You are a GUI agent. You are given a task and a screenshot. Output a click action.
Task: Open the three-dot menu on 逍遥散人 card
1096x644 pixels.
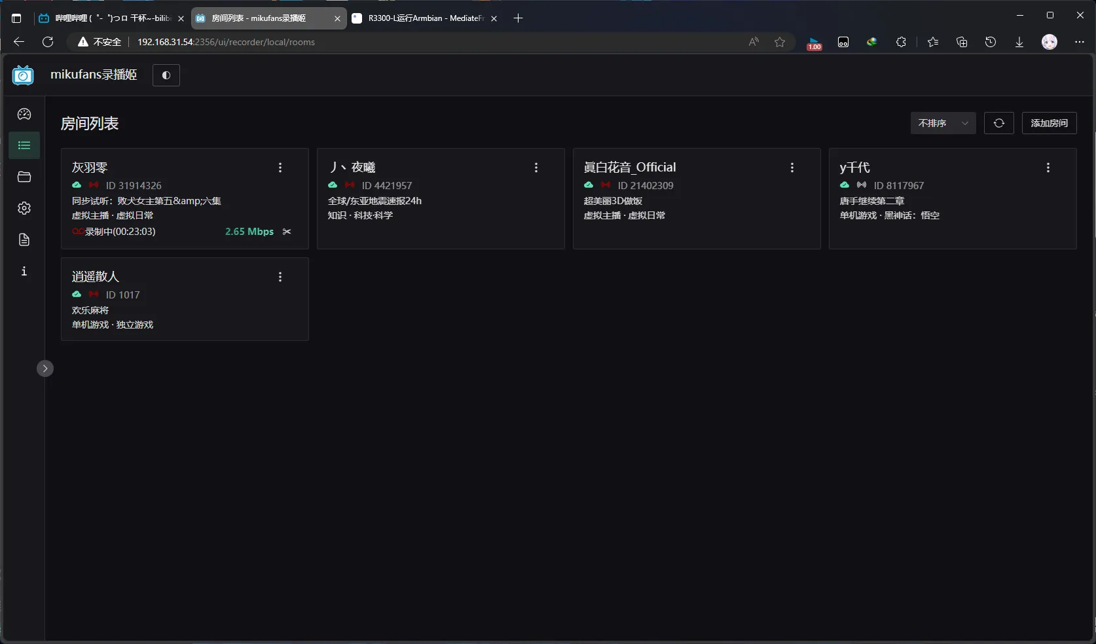point(280,277)
